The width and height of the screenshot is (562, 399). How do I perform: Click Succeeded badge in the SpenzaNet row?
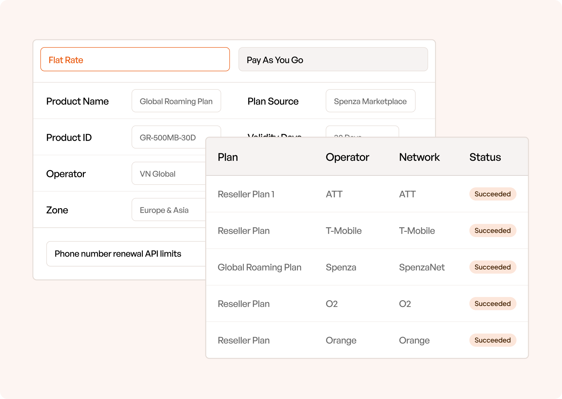(492, 267)
